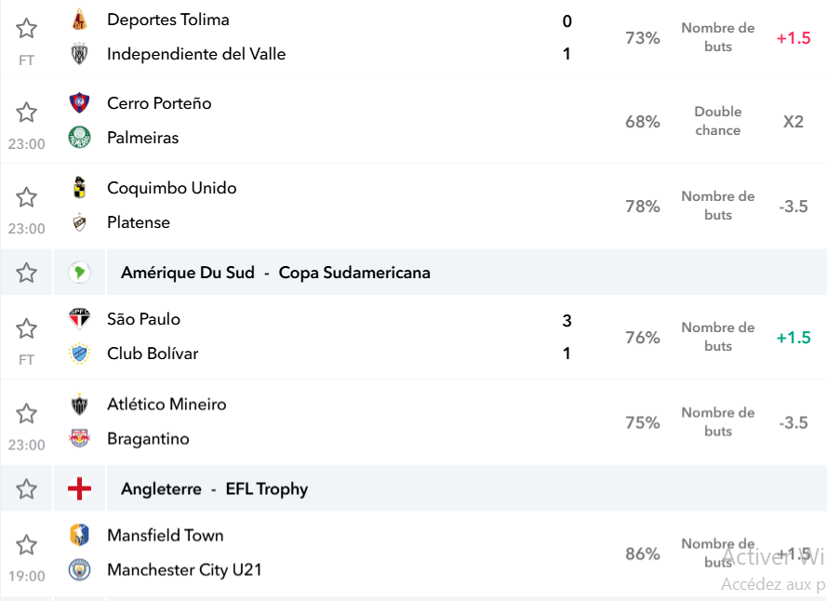Open the Club Bolívar team name

153,354
